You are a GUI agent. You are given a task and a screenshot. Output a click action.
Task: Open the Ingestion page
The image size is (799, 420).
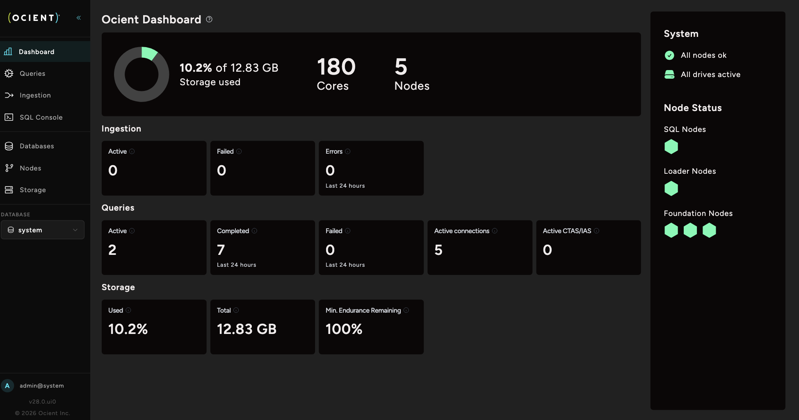[x=45, y=95]
